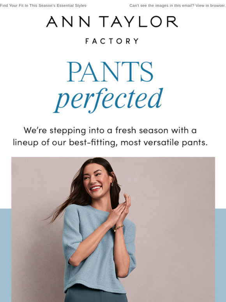
Task: Click the blue 'PANTS' headline
Action: [x=110, y=72]
